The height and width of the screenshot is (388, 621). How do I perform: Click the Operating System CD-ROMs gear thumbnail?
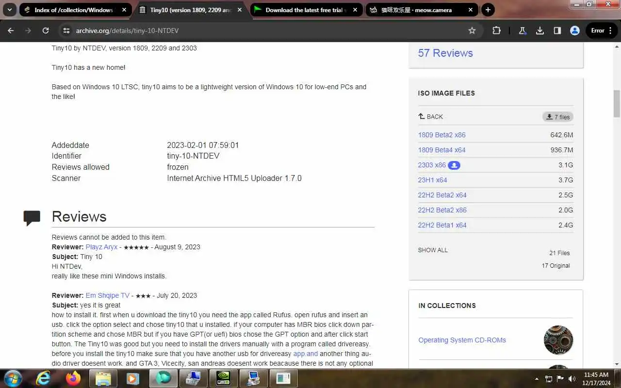558,340
